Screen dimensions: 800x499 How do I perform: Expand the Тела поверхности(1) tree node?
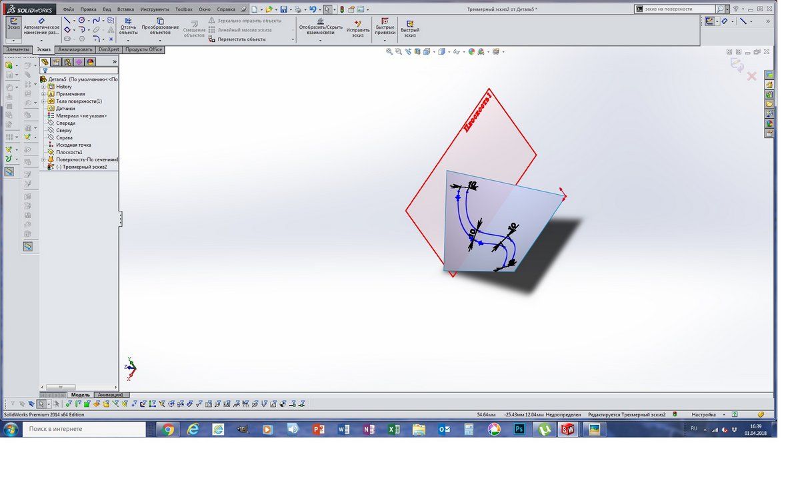point(43,101)
